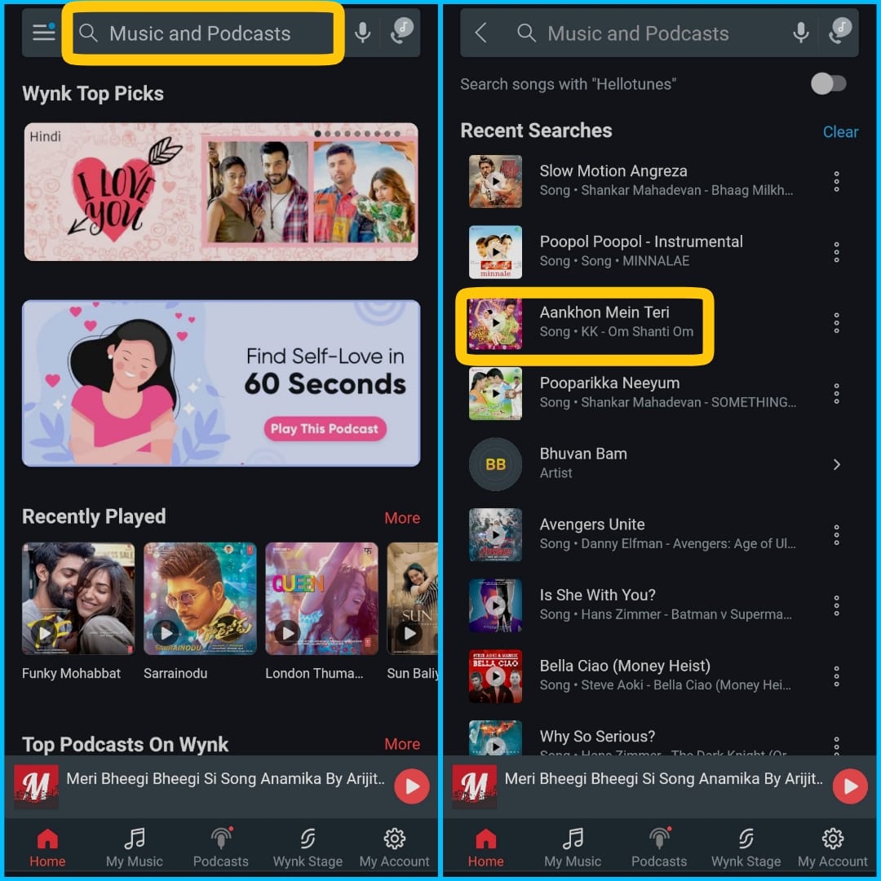The width and height of the screenshot is (881, 881).
Task: Tap the microphone icon in left screen search bar
Action: point(362,33)
